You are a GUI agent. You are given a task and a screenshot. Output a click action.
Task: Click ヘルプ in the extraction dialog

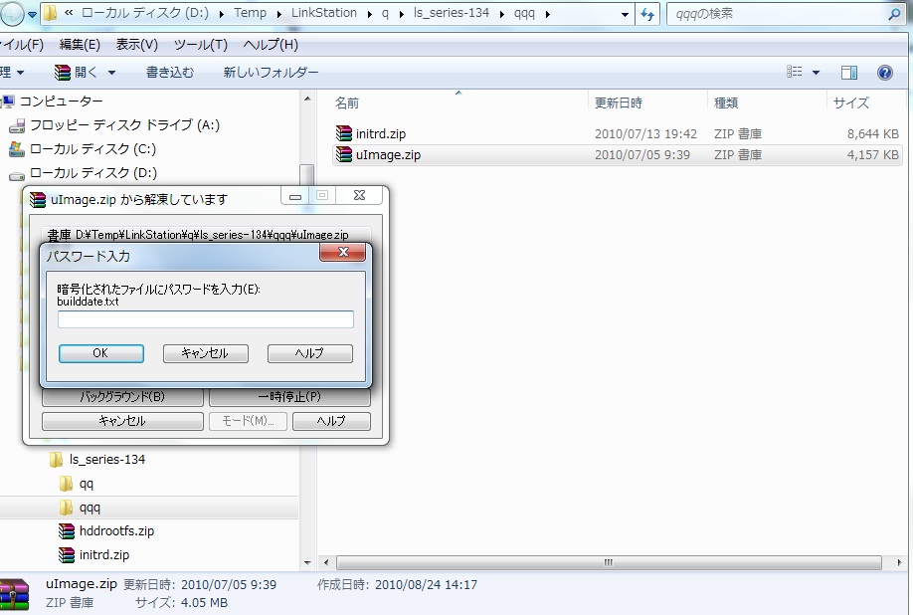pyautogui.click(x=331, y=421)
